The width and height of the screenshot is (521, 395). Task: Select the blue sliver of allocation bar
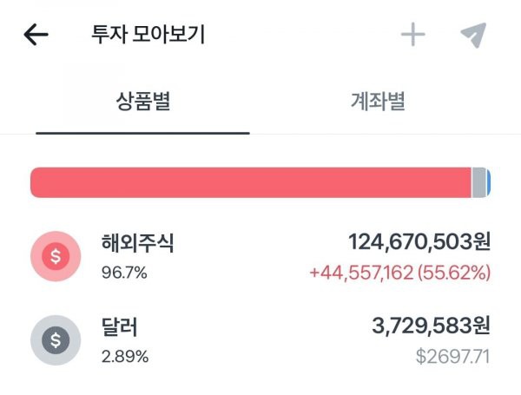tap(488, 182)
